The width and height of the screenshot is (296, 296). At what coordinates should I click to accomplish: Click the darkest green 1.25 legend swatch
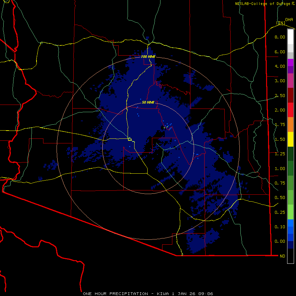(290, 154)
